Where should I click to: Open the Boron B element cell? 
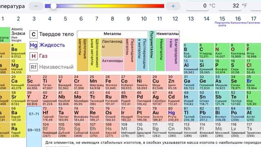point(191,51)
